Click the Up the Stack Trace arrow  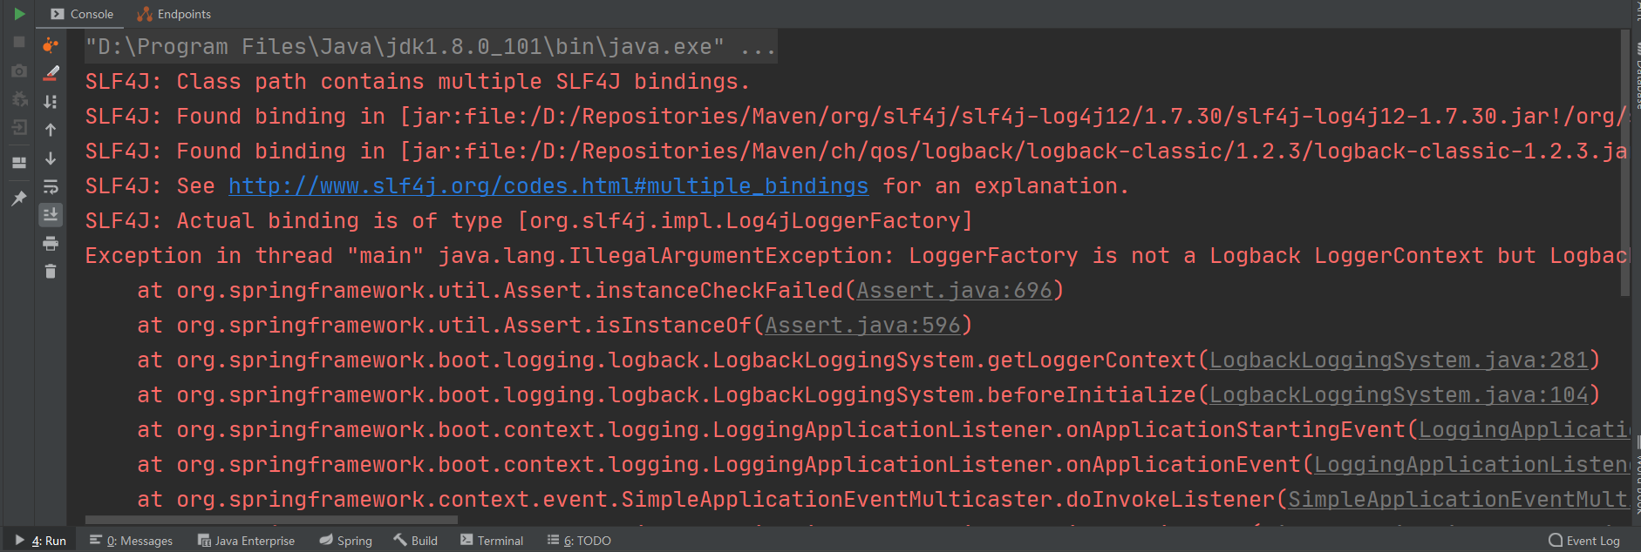tap(51, 130)
